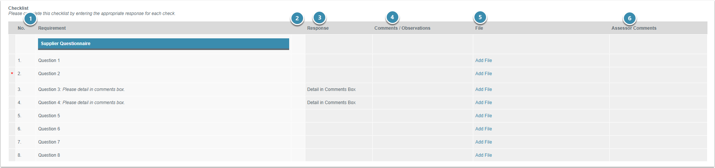Open Add File link for Question 3

coord(483,89)
